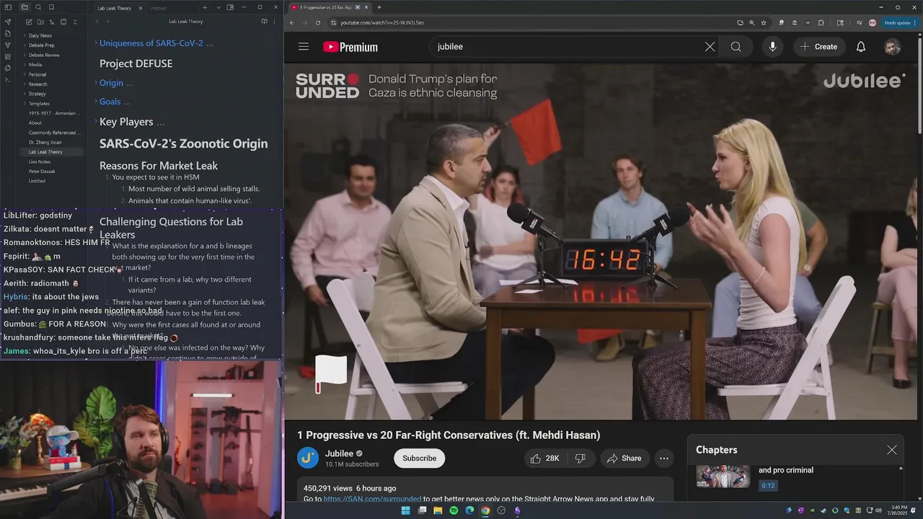Viewport: 923px width, 519px height.
Task: Open the Obsidian bookmarks icon
Action: click(x=51, y=7)
